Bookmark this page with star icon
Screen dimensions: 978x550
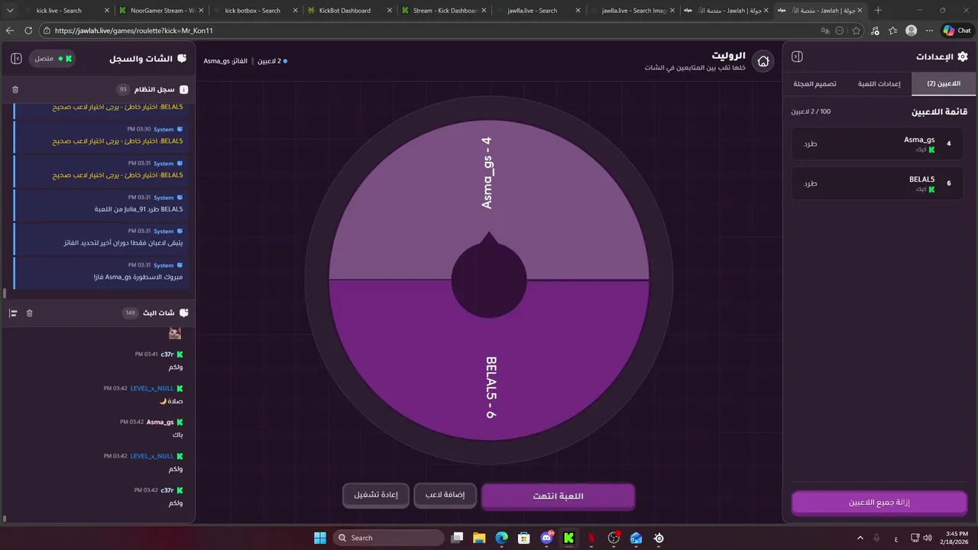(857, 31)
